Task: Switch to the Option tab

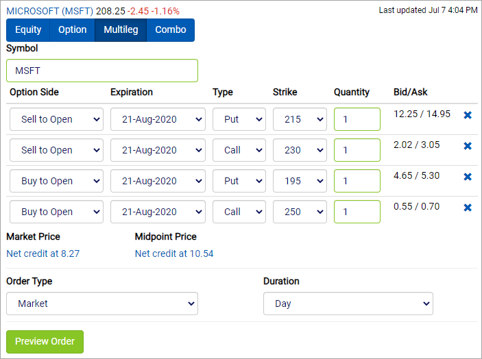Action: tap(72, 29)
